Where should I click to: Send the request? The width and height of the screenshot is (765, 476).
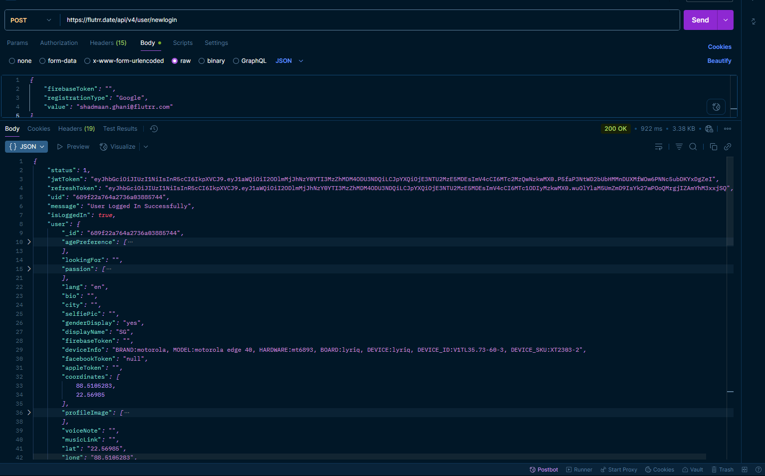(x=700, y=20)
